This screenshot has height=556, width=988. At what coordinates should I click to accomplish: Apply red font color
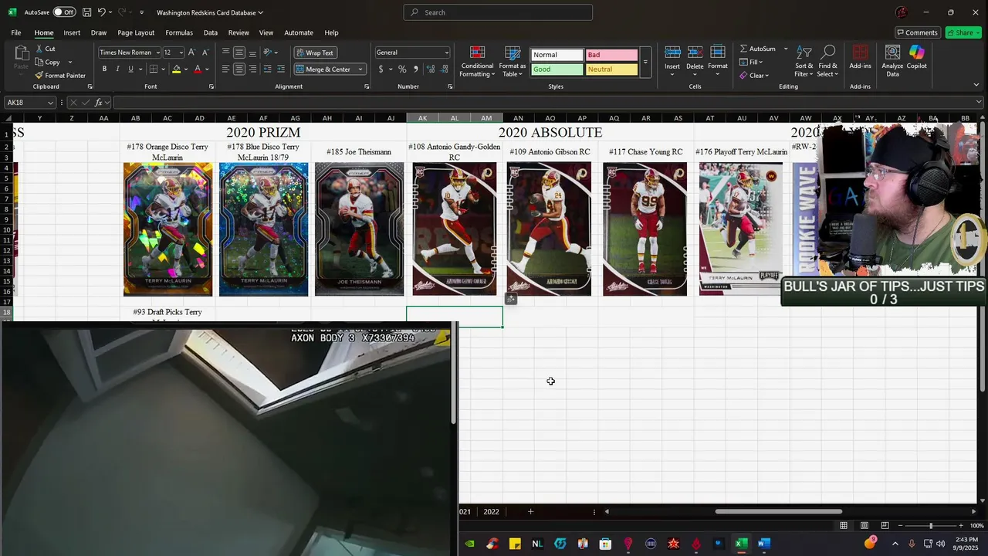(198, 69)
